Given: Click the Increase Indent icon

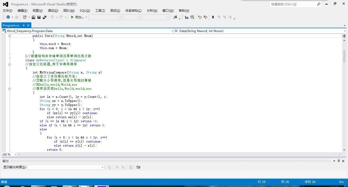Looking at the screenshot, I should pyautogui.click(x=192, y=17).
